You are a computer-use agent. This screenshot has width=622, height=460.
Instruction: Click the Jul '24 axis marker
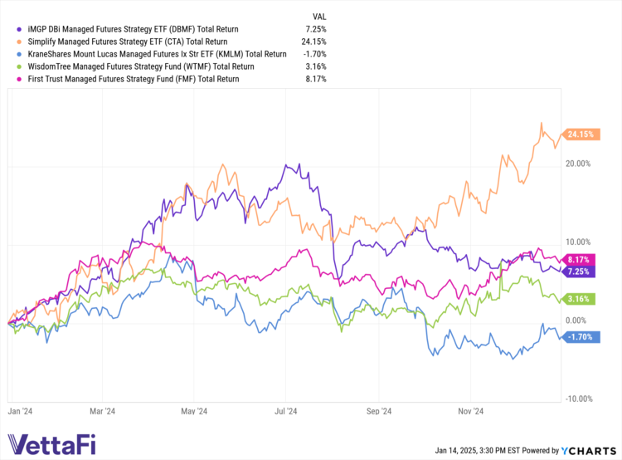(x=286, y=409)
